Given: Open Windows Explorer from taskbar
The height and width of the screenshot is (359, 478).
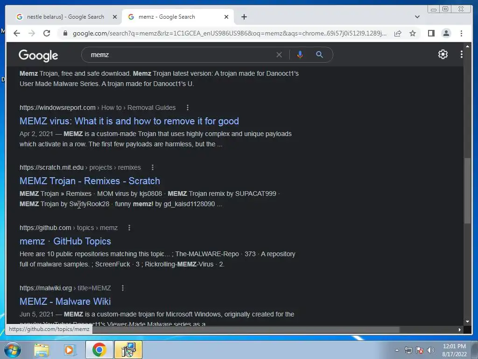Looking at the screenshot, I should [x=42, y=350].
